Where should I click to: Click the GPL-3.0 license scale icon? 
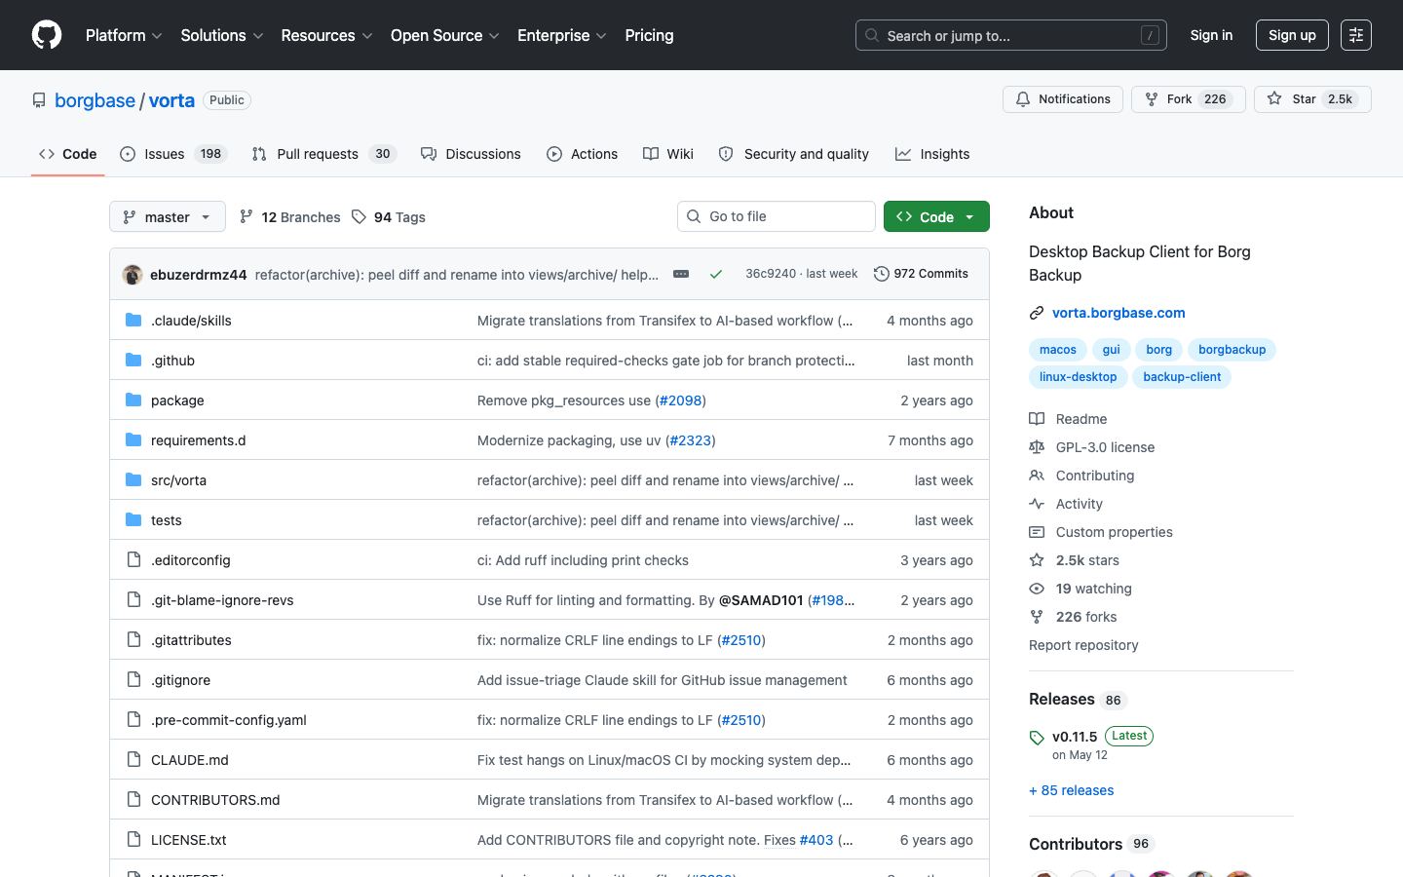[x=1037, y=447]
